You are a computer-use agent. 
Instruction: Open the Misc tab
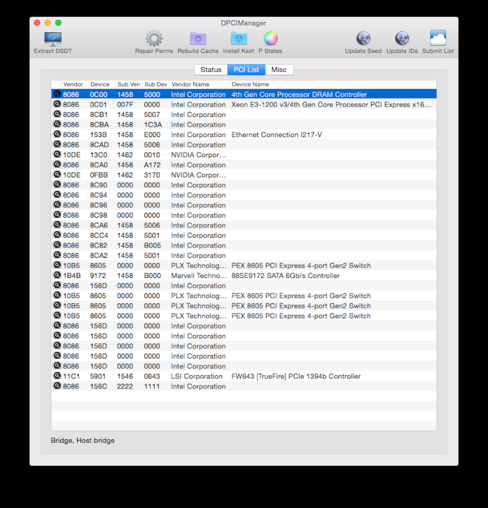click(x=279, y=70)
